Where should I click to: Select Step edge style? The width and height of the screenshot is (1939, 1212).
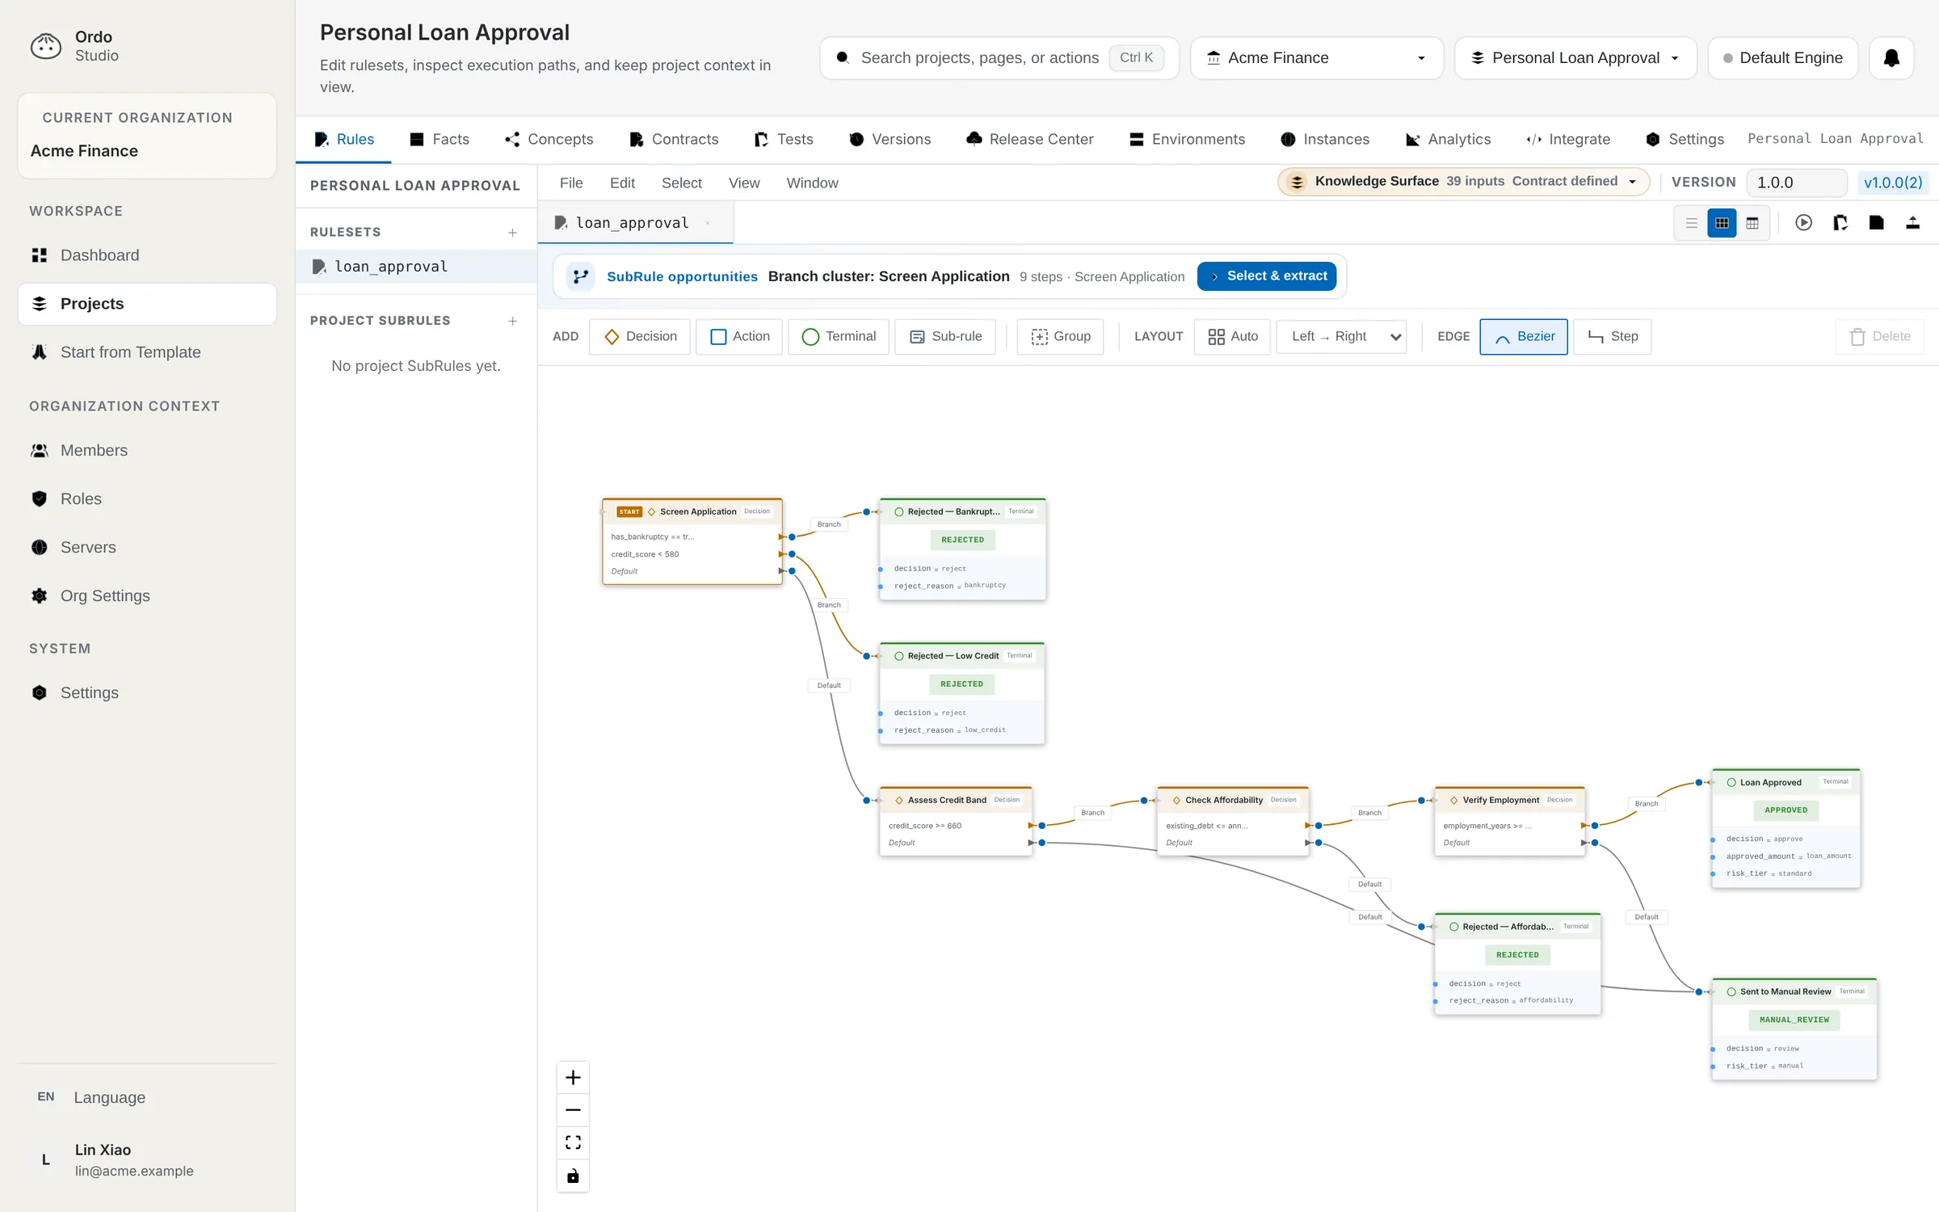click(x=1613, y=337)
